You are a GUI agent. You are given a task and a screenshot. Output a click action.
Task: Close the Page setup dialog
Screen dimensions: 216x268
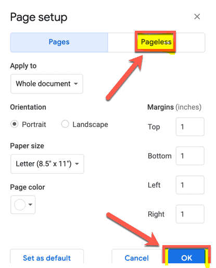pos(197,17)
